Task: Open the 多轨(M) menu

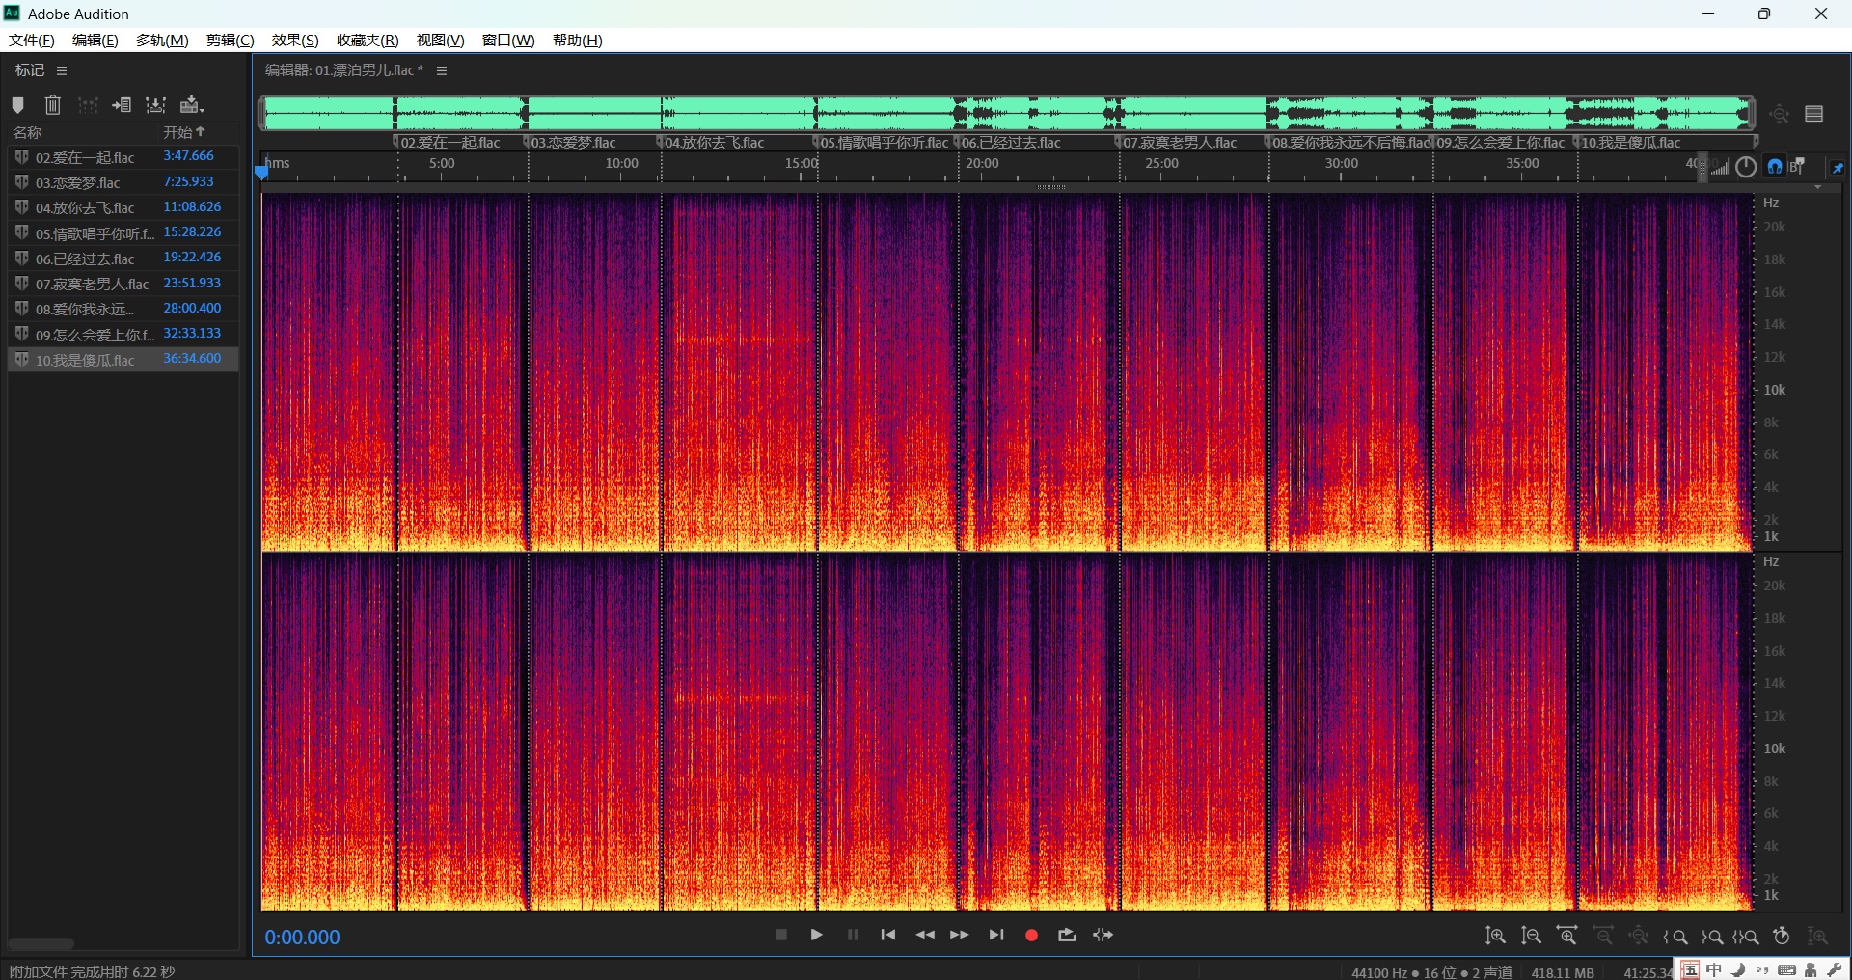Action: click(161, 40)
